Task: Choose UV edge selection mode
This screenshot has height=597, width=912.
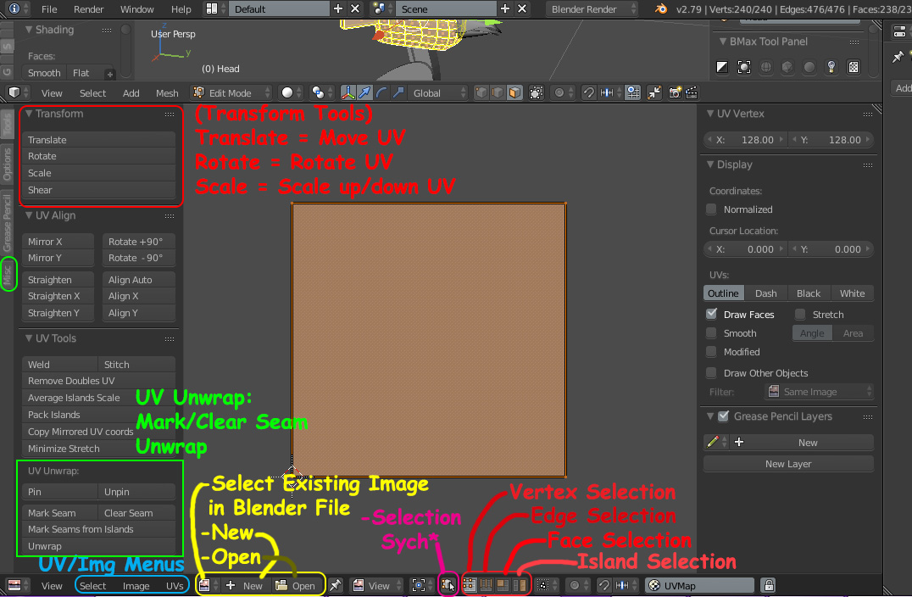Action: pyautogui.click(x=487, y=585)
